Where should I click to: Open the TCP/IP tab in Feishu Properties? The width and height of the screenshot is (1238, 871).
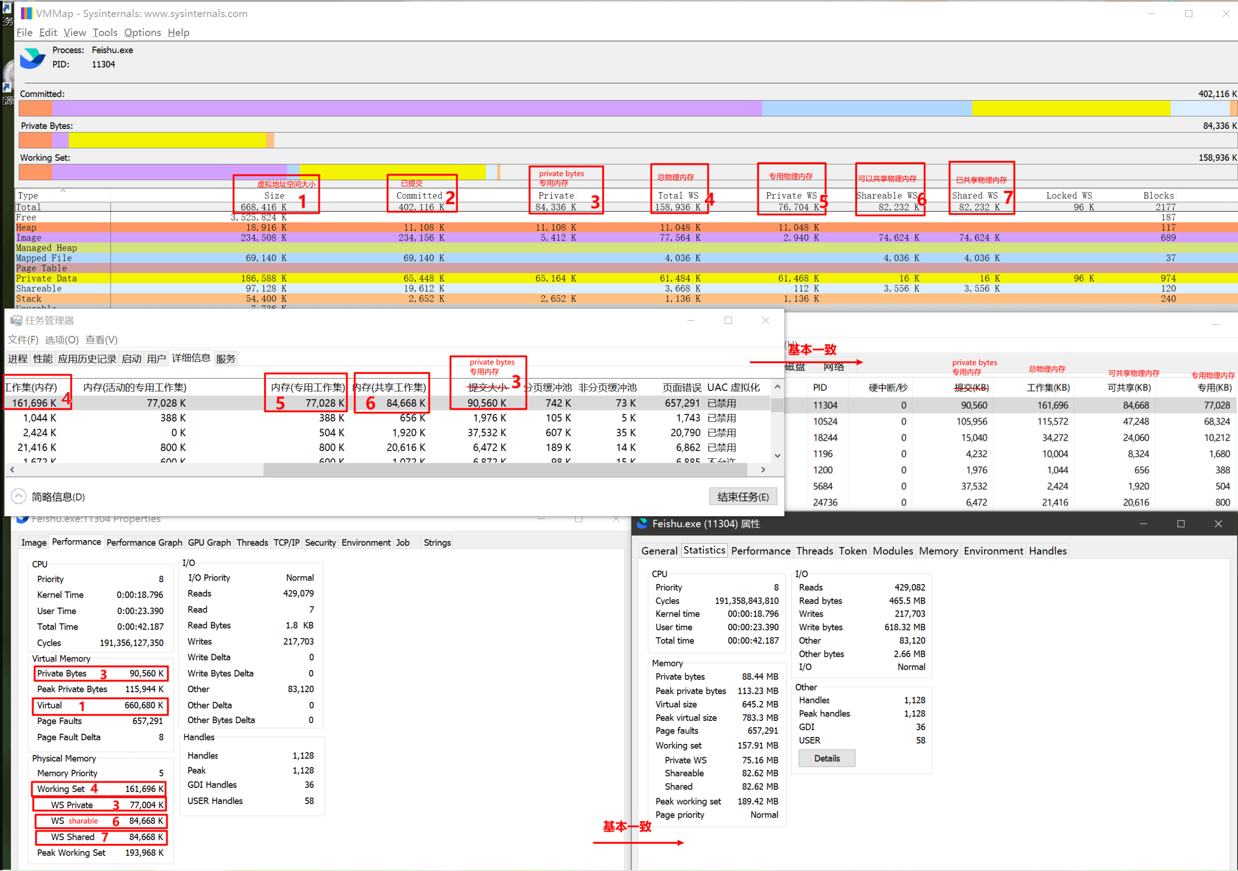[x=286, y=542]
